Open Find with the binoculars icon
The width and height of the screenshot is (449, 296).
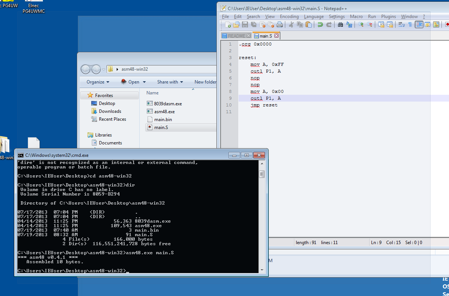pyautogui.click(x=340, y=25)
